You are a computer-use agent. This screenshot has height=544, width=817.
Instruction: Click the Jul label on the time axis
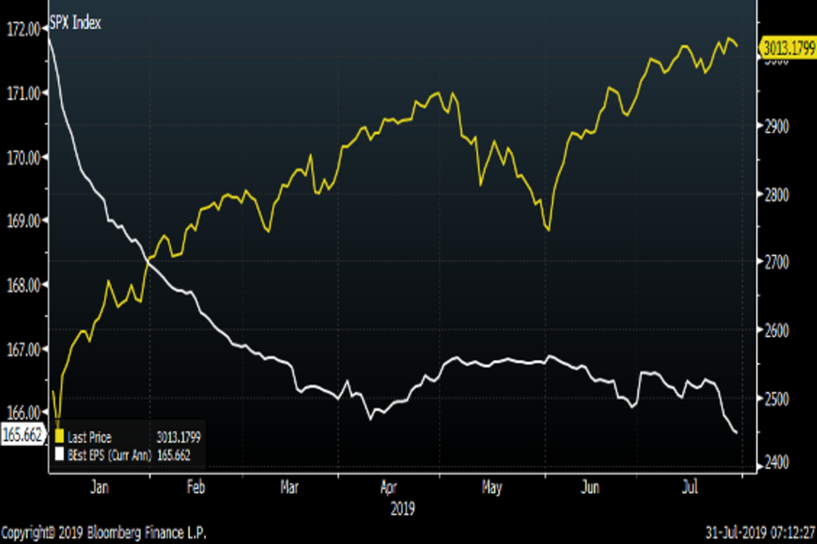click(690, 487)
